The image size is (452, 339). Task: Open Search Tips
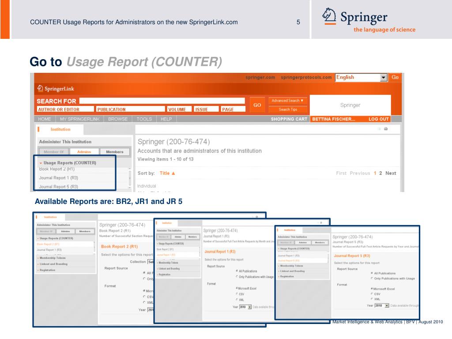(287, 109)
